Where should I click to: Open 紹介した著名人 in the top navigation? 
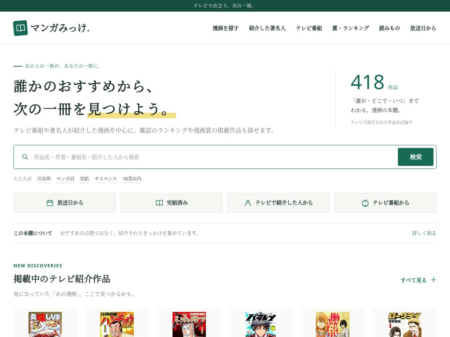[267, 28]
